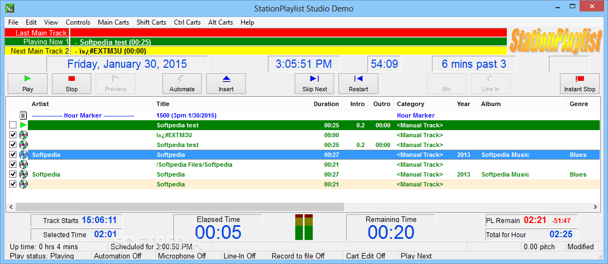
Task: Click the Playing Now 1 green bar
Action: tap(289, 42)
